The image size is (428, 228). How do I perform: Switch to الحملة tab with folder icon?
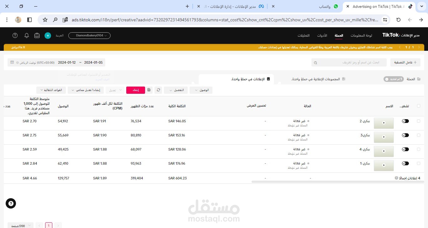click(x=414, y=79)
